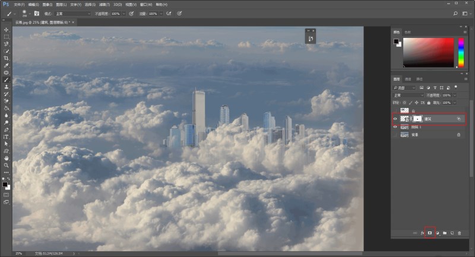
Task: Show the 背景 layer using visibility box
Action: tap(395, 135)
